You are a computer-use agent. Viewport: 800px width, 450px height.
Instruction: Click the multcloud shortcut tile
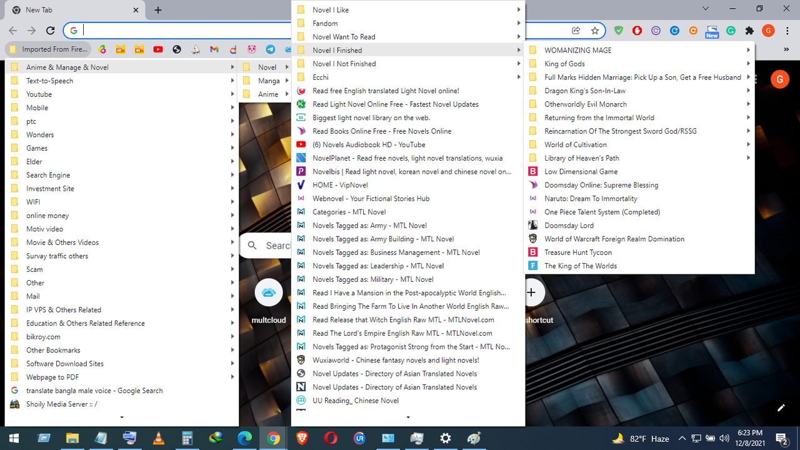pyautogui.click(x=269, y=302)
